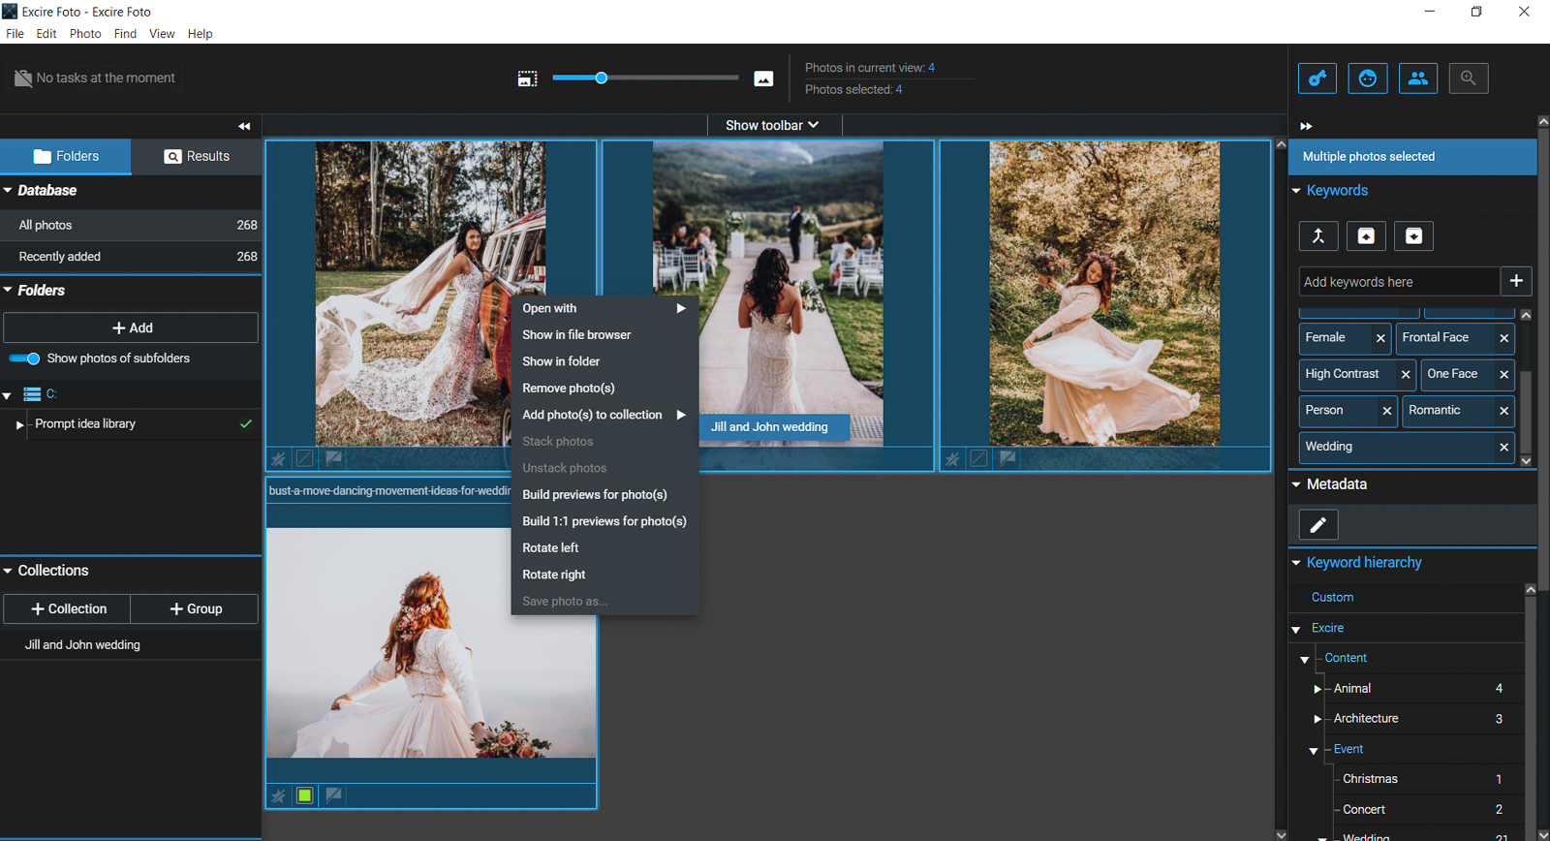The image size is (1550, 841).
Task: Click green color label on dancing photo
Action: (x=305, y=795)
